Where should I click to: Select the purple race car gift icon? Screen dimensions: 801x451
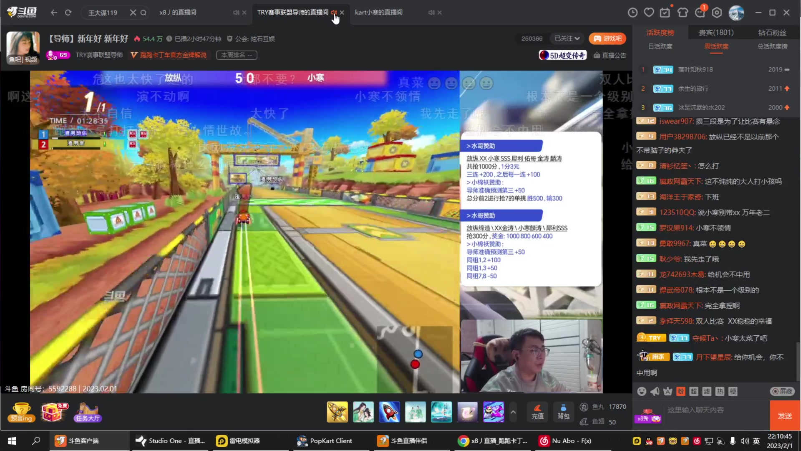tap(494, 412)
